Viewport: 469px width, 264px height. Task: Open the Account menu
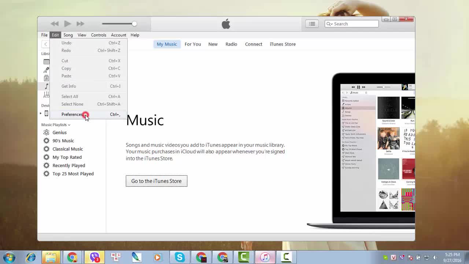point(118,35)
